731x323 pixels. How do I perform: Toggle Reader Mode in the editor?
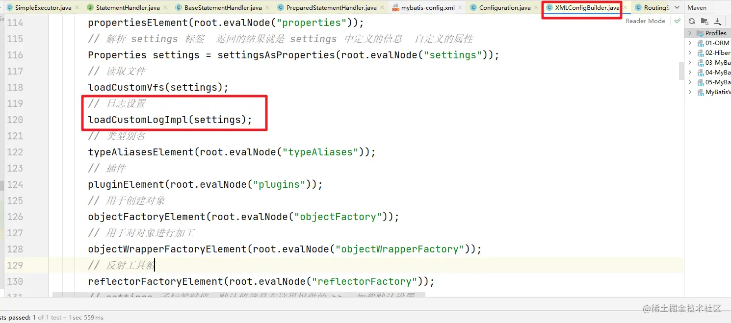(645, 21)
